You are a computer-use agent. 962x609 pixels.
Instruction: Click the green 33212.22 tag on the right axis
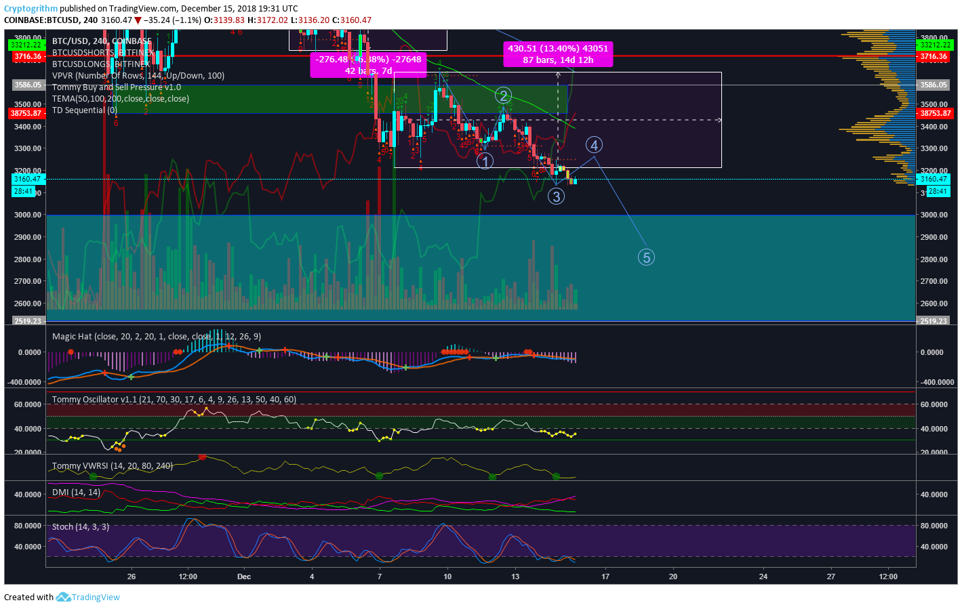tap(936, 45)
